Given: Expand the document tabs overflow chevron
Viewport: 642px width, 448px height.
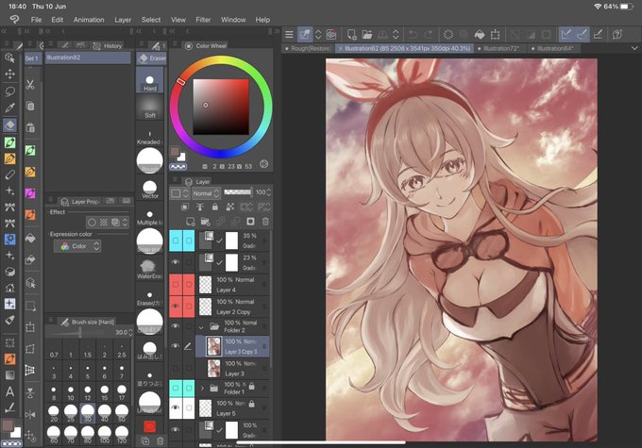Looking at the screenshot, I should [634, 48].
